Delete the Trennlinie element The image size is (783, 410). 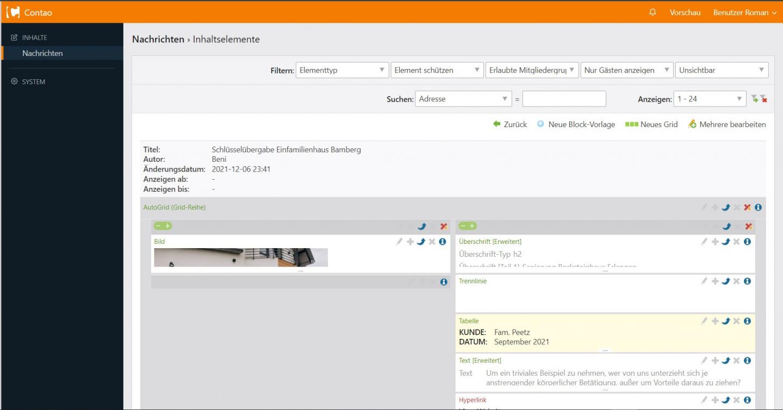(736, 281)
